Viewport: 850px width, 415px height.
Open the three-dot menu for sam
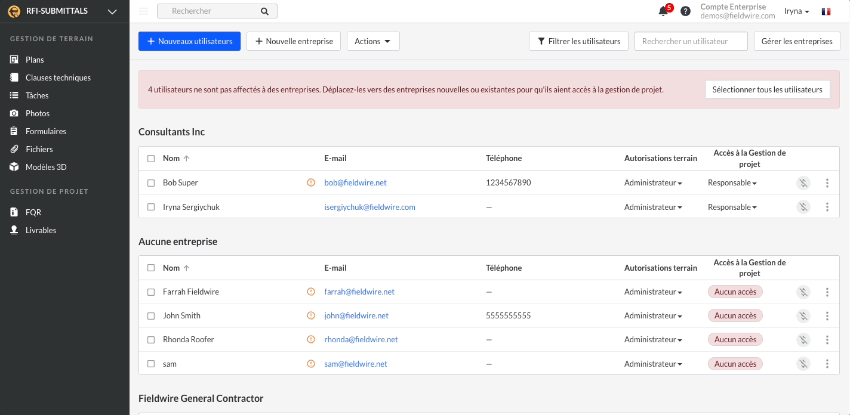coord(827,364)
